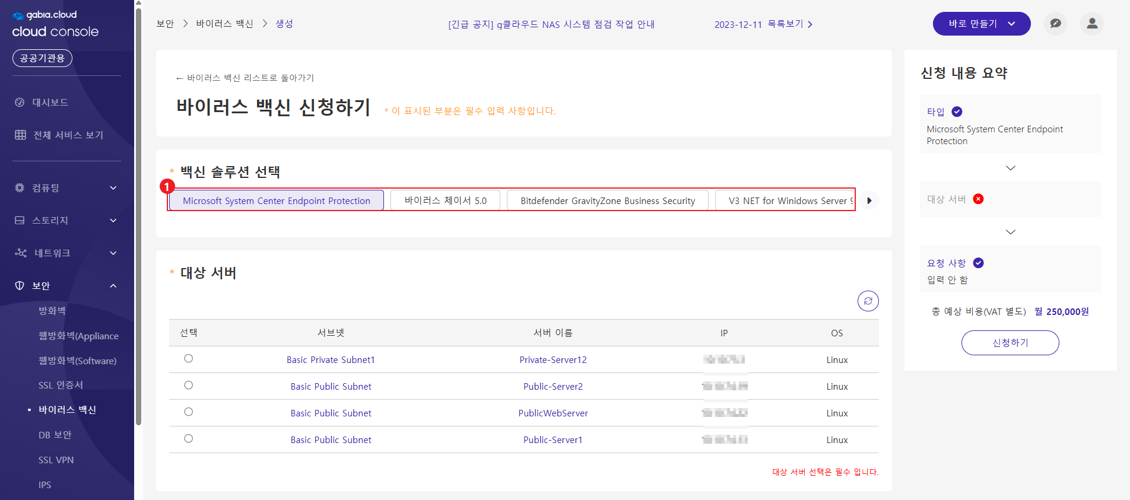The width and height of the screenshot is (1130, 500).
Task: Open the 바로 만들기 dropdown
Action: pyautogui.click(x=981, y=24)
